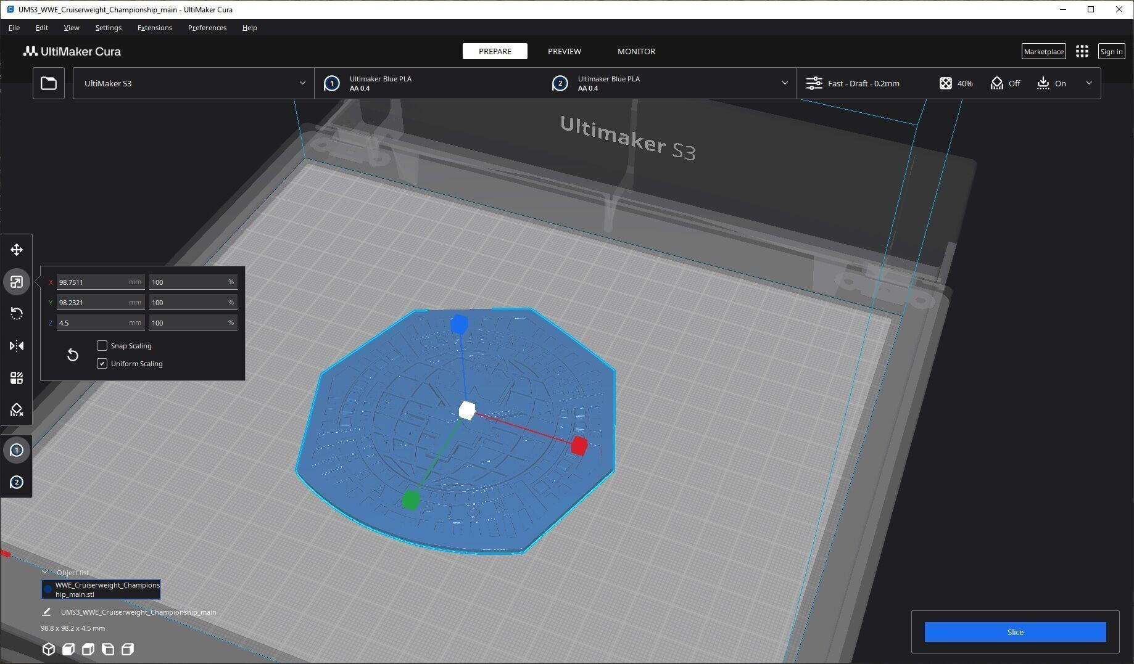
Task: Open the Extensions menu
Action: click(x=155, y=28)
